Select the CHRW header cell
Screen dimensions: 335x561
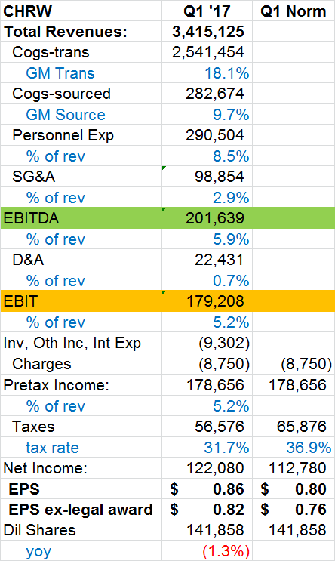(x=27, y=11)
